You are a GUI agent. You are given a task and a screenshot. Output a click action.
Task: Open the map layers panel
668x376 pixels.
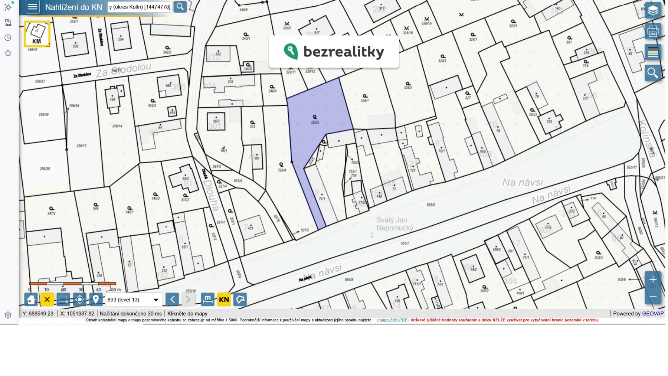point(652,11)
